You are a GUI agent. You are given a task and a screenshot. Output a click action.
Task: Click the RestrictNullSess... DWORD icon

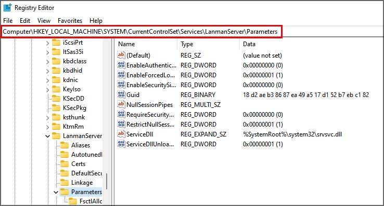click(x=121, y=124)
